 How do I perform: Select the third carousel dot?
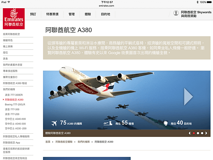click(x=202, y=133)
